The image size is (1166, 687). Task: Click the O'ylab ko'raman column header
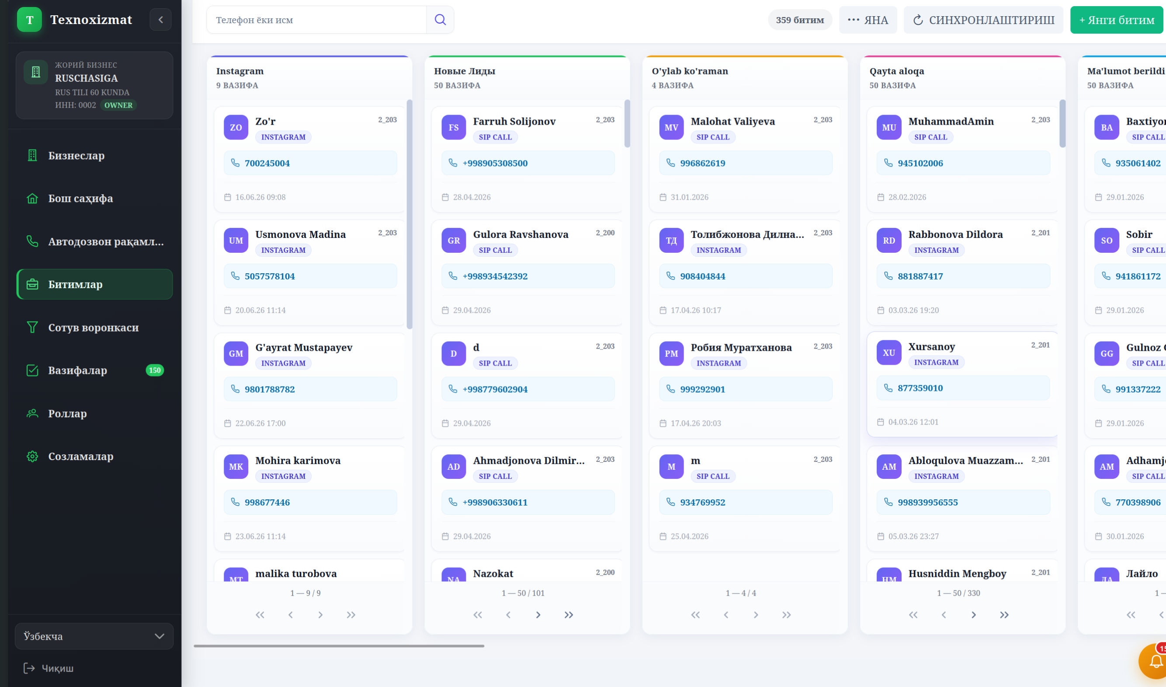pos(745,78)
